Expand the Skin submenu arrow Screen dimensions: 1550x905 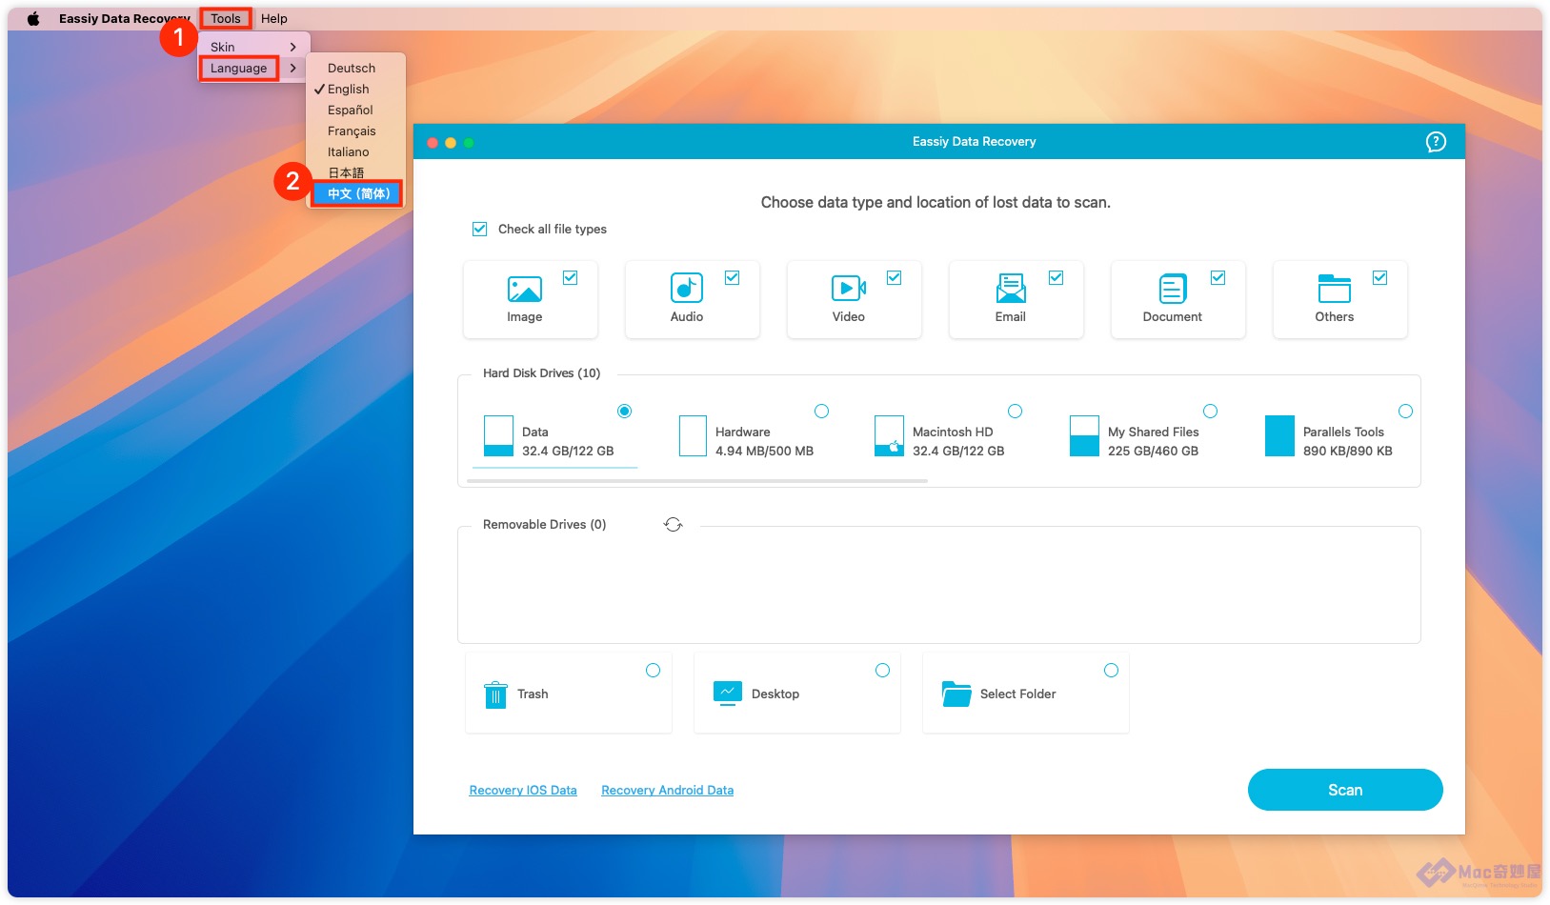tap(293, 48)
